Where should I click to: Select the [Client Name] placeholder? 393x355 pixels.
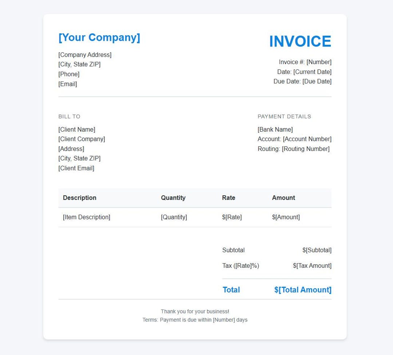pyautogui.click(x=77, y=129)
